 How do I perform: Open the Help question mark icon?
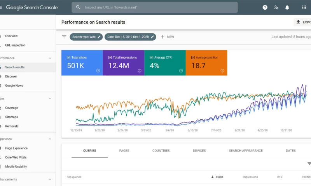coord(265,7)
